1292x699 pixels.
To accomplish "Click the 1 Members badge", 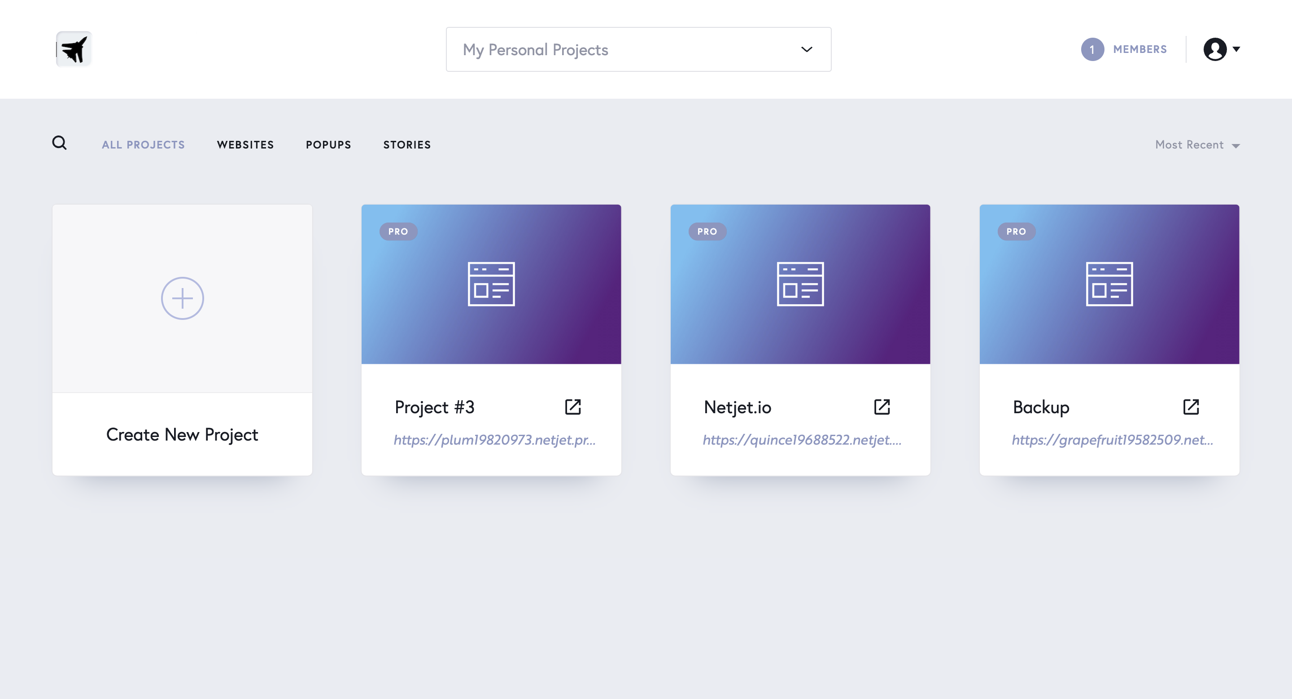I will (1092, 48).
